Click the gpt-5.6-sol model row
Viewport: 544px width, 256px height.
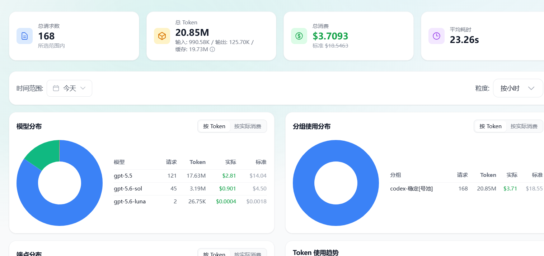190,189
